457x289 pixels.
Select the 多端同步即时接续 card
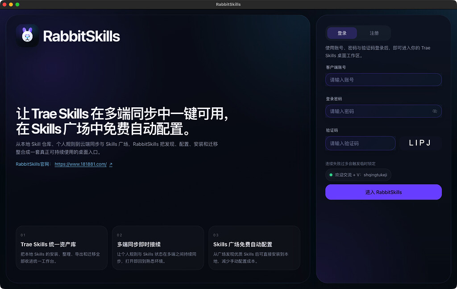tap(158, 248)
